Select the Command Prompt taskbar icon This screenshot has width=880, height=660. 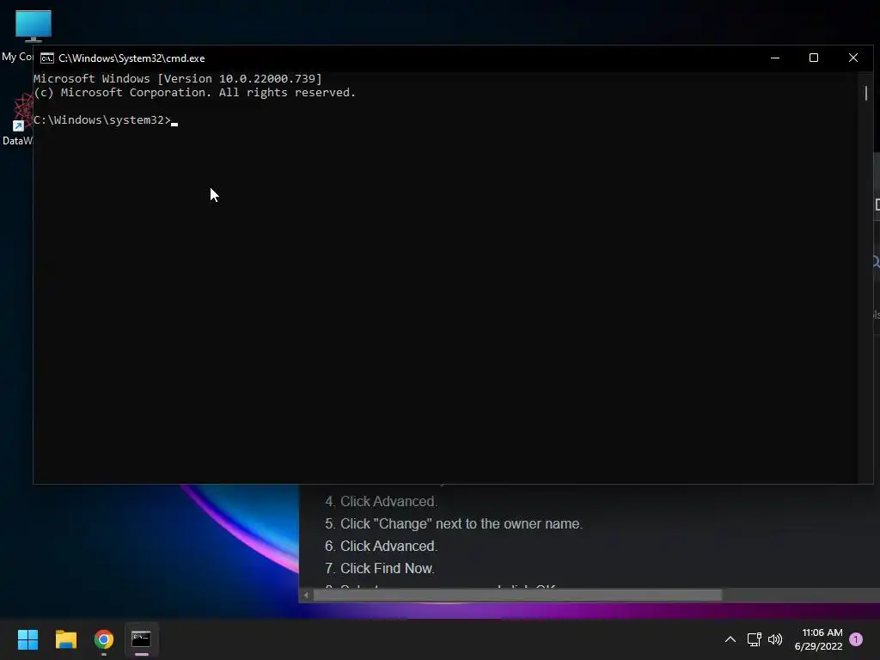click(x=142, y=639)
